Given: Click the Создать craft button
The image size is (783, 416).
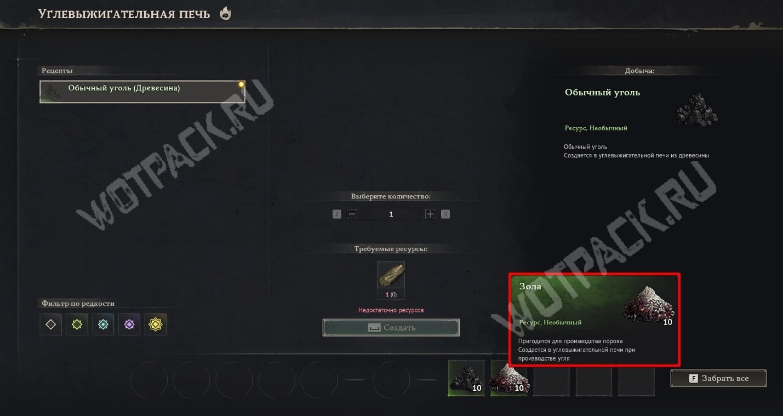Looking at the screenshot, I should tap(391, 328).
